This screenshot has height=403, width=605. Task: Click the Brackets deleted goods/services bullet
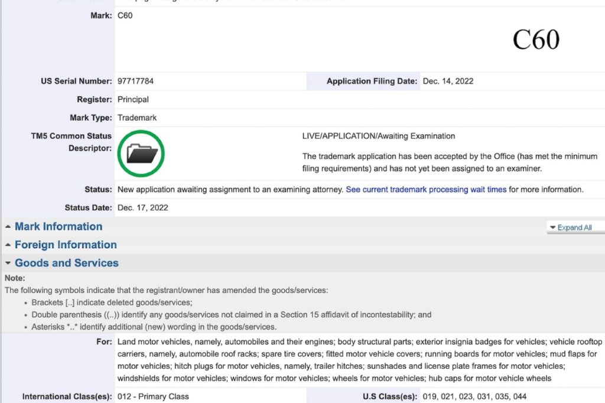(x=112, y=303)
